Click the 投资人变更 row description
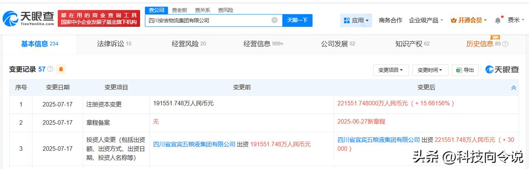529x169 pixels. tap(115, 149)
